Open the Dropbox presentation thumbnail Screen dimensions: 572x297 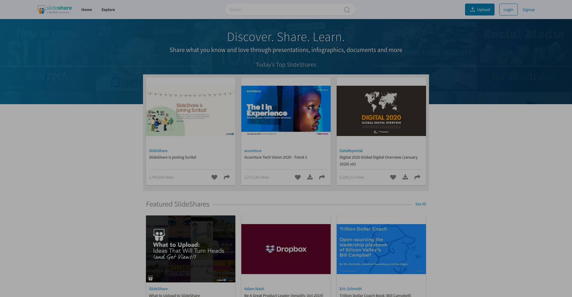point(286,249)
